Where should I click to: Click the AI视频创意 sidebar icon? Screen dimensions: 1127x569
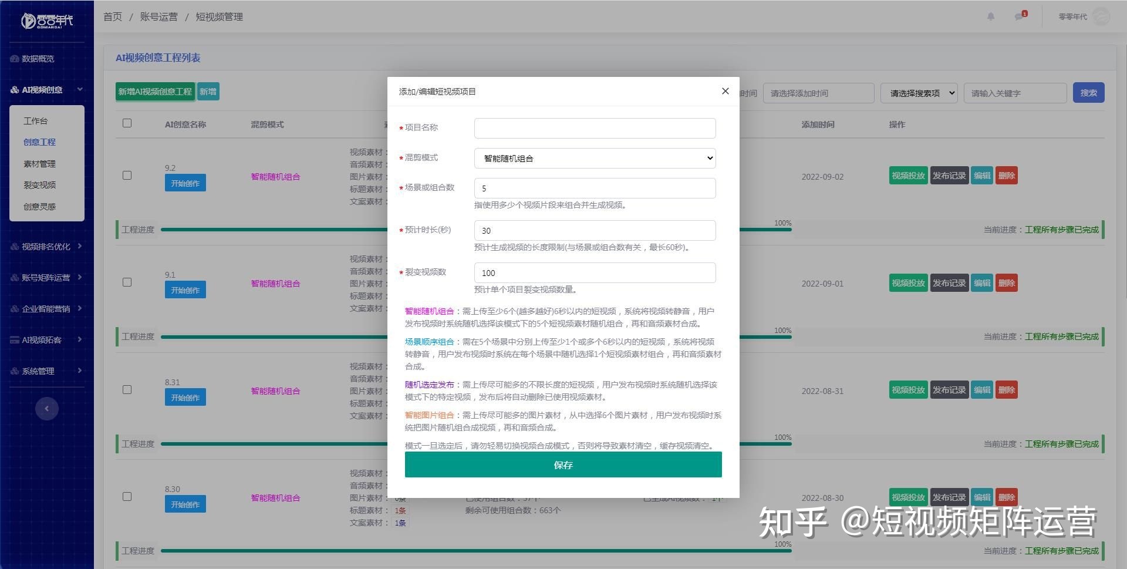[x=15, y=90]
